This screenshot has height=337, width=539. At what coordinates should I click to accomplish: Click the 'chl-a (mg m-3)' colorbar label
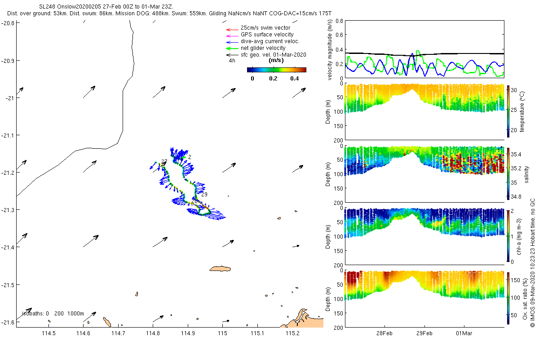click(518, 236)
